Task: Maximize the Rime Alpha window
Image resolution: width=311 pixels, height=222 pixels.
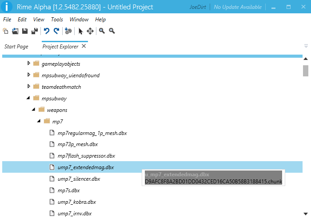Action: point(289,7)
